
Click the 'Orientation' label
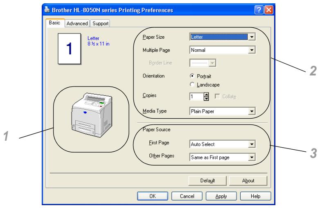point(154,76)
